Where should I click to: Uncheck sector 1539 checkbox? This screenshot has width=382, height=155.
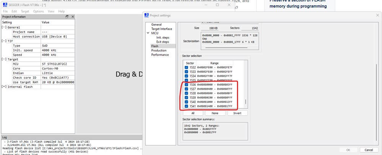pos(186,97)
